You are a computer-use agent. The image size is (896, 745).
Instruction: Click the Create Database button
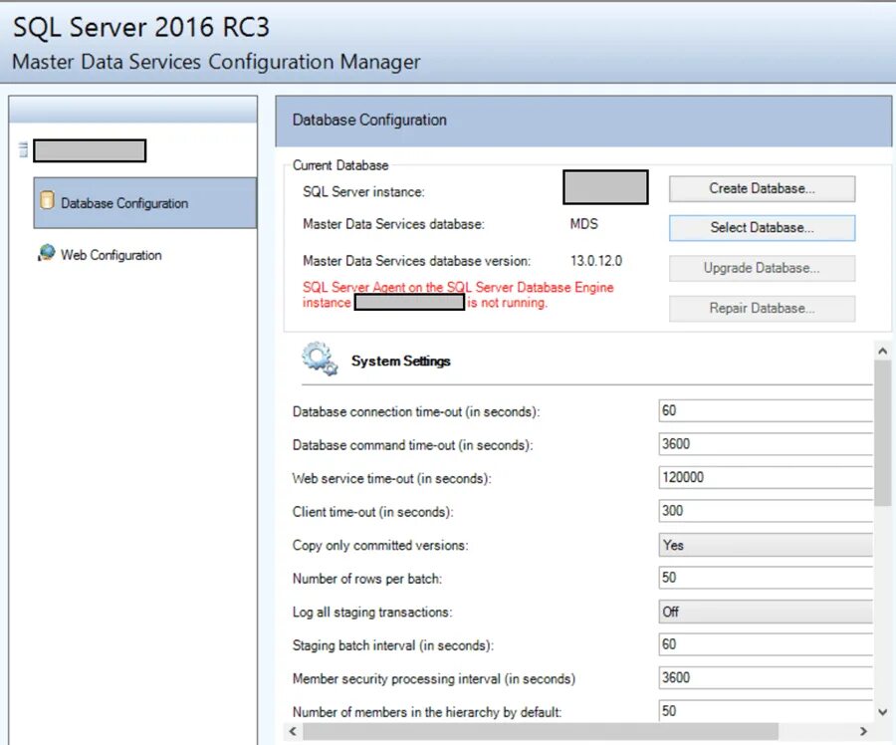click(762, 188)
